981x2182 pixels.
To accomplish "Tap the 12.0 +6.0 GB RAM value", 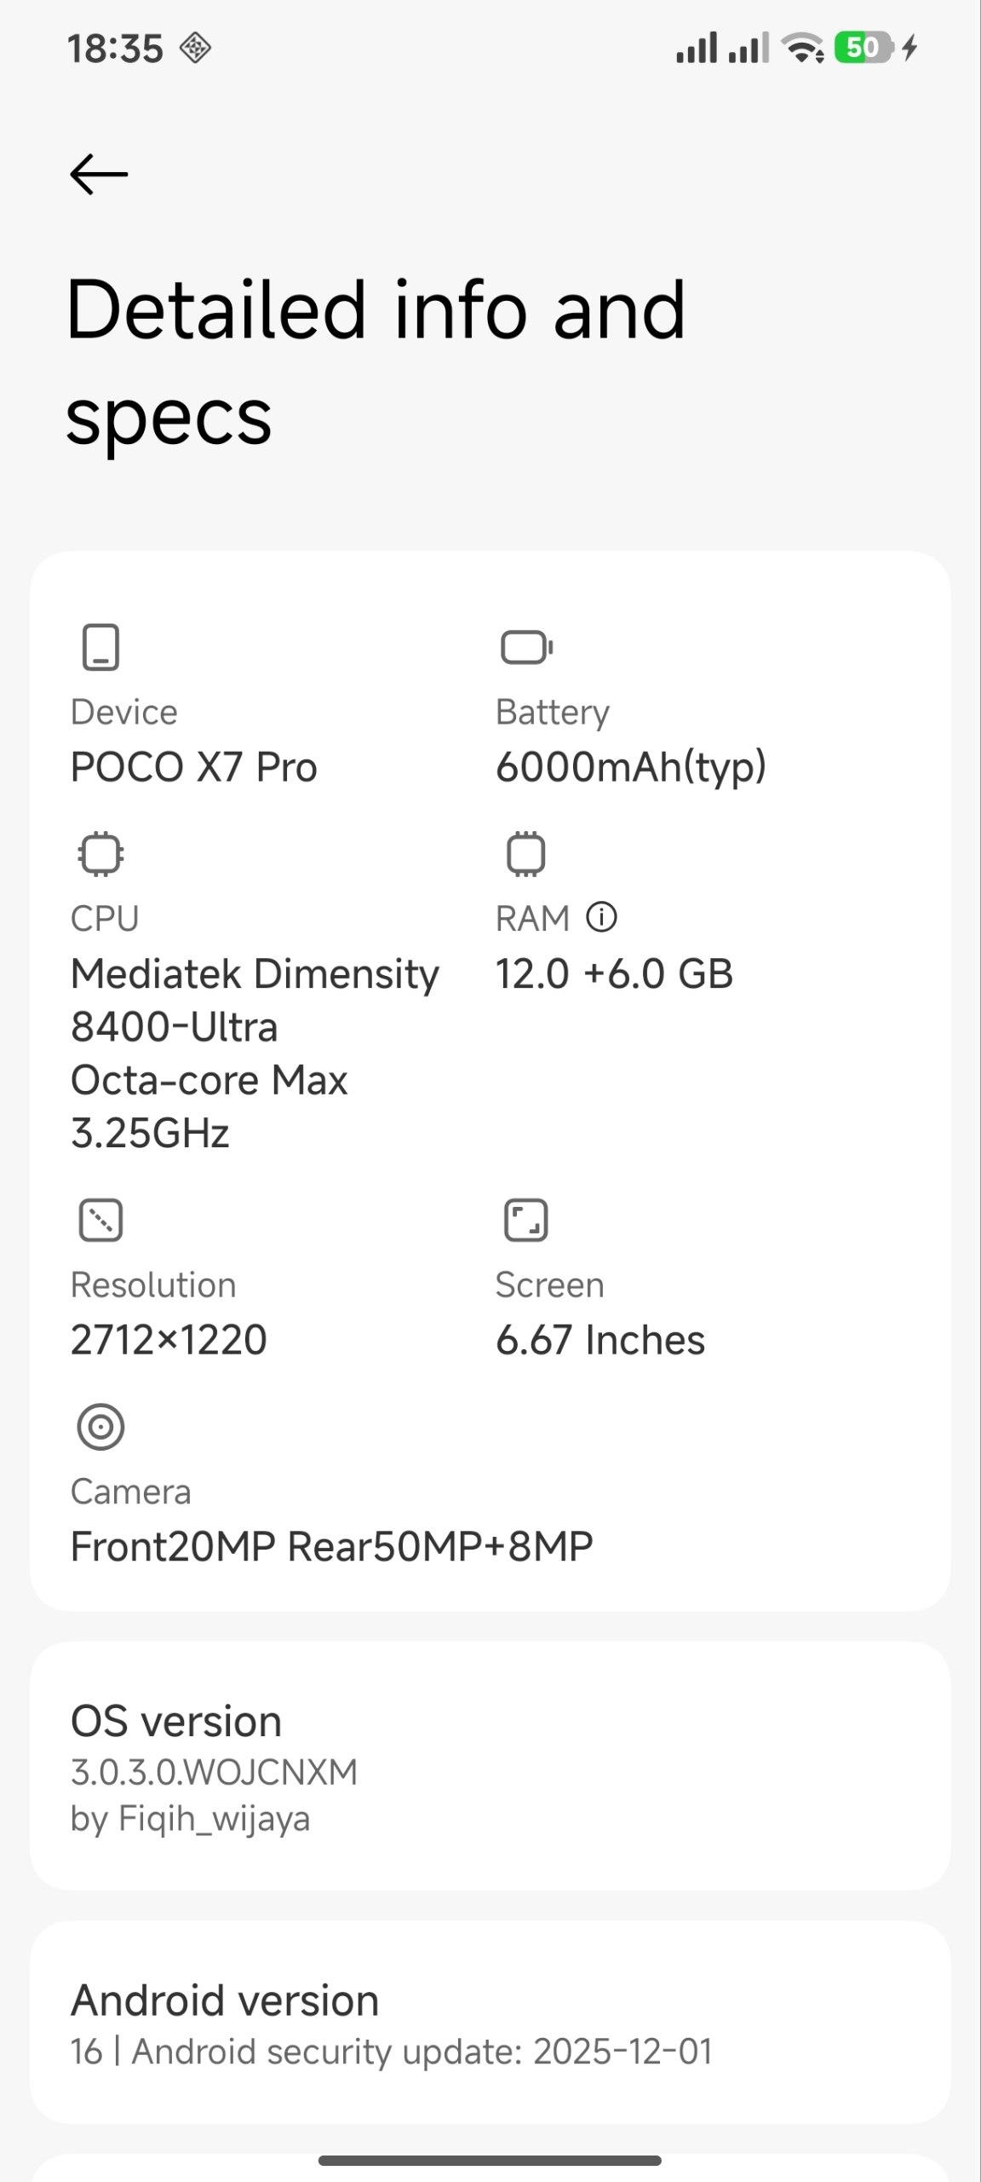I will pyautogui.click(x=614, y=974).
